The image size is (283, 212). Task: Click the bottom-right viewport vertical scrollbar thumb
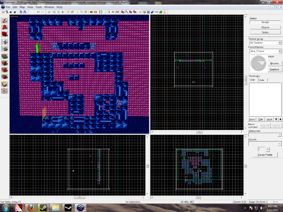pyautogui.click(x=245, y=166)
